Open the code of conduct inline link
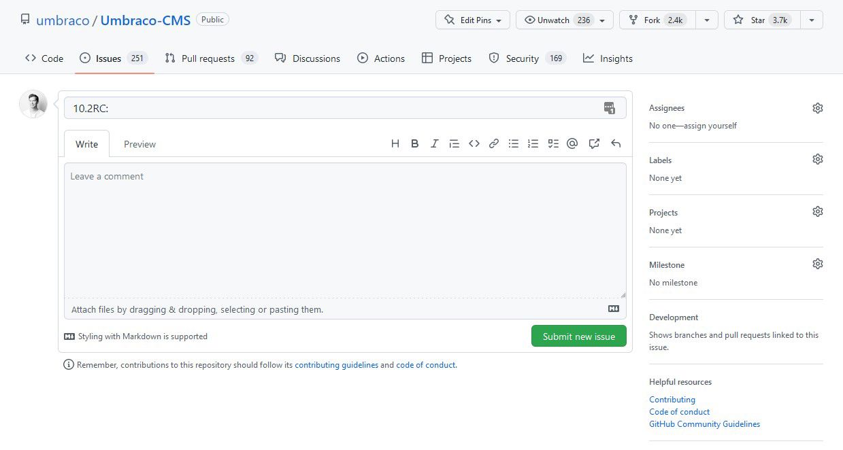The height and width of the screenshot is (450, 843). point(425,364)
